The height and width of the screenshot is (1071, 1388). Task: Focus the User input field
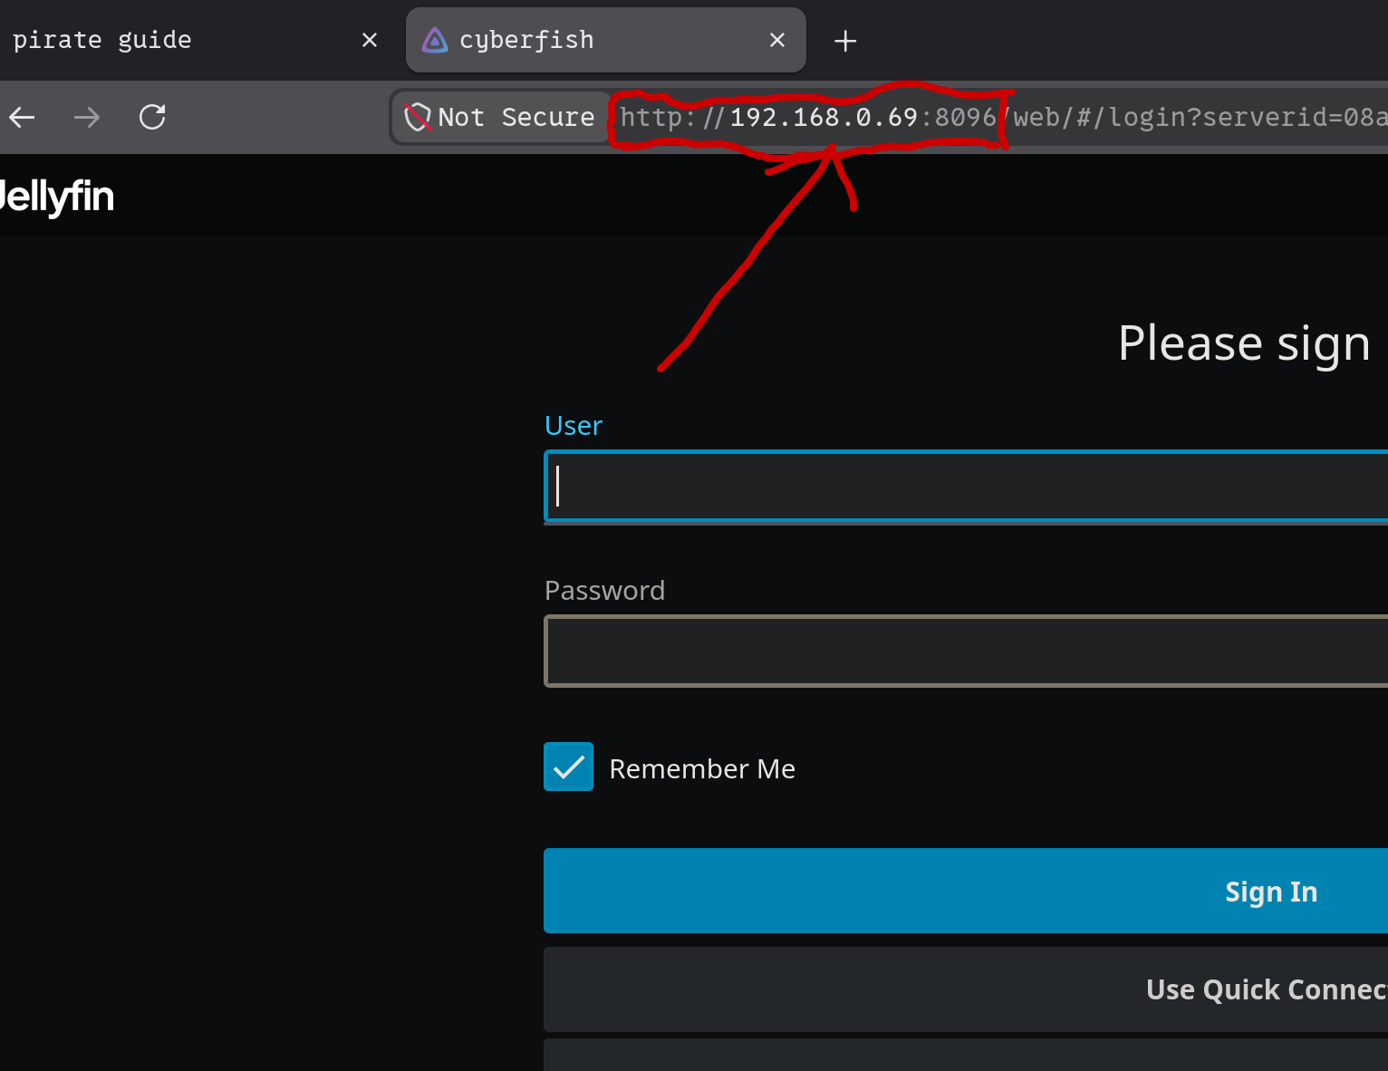point(966,487)
